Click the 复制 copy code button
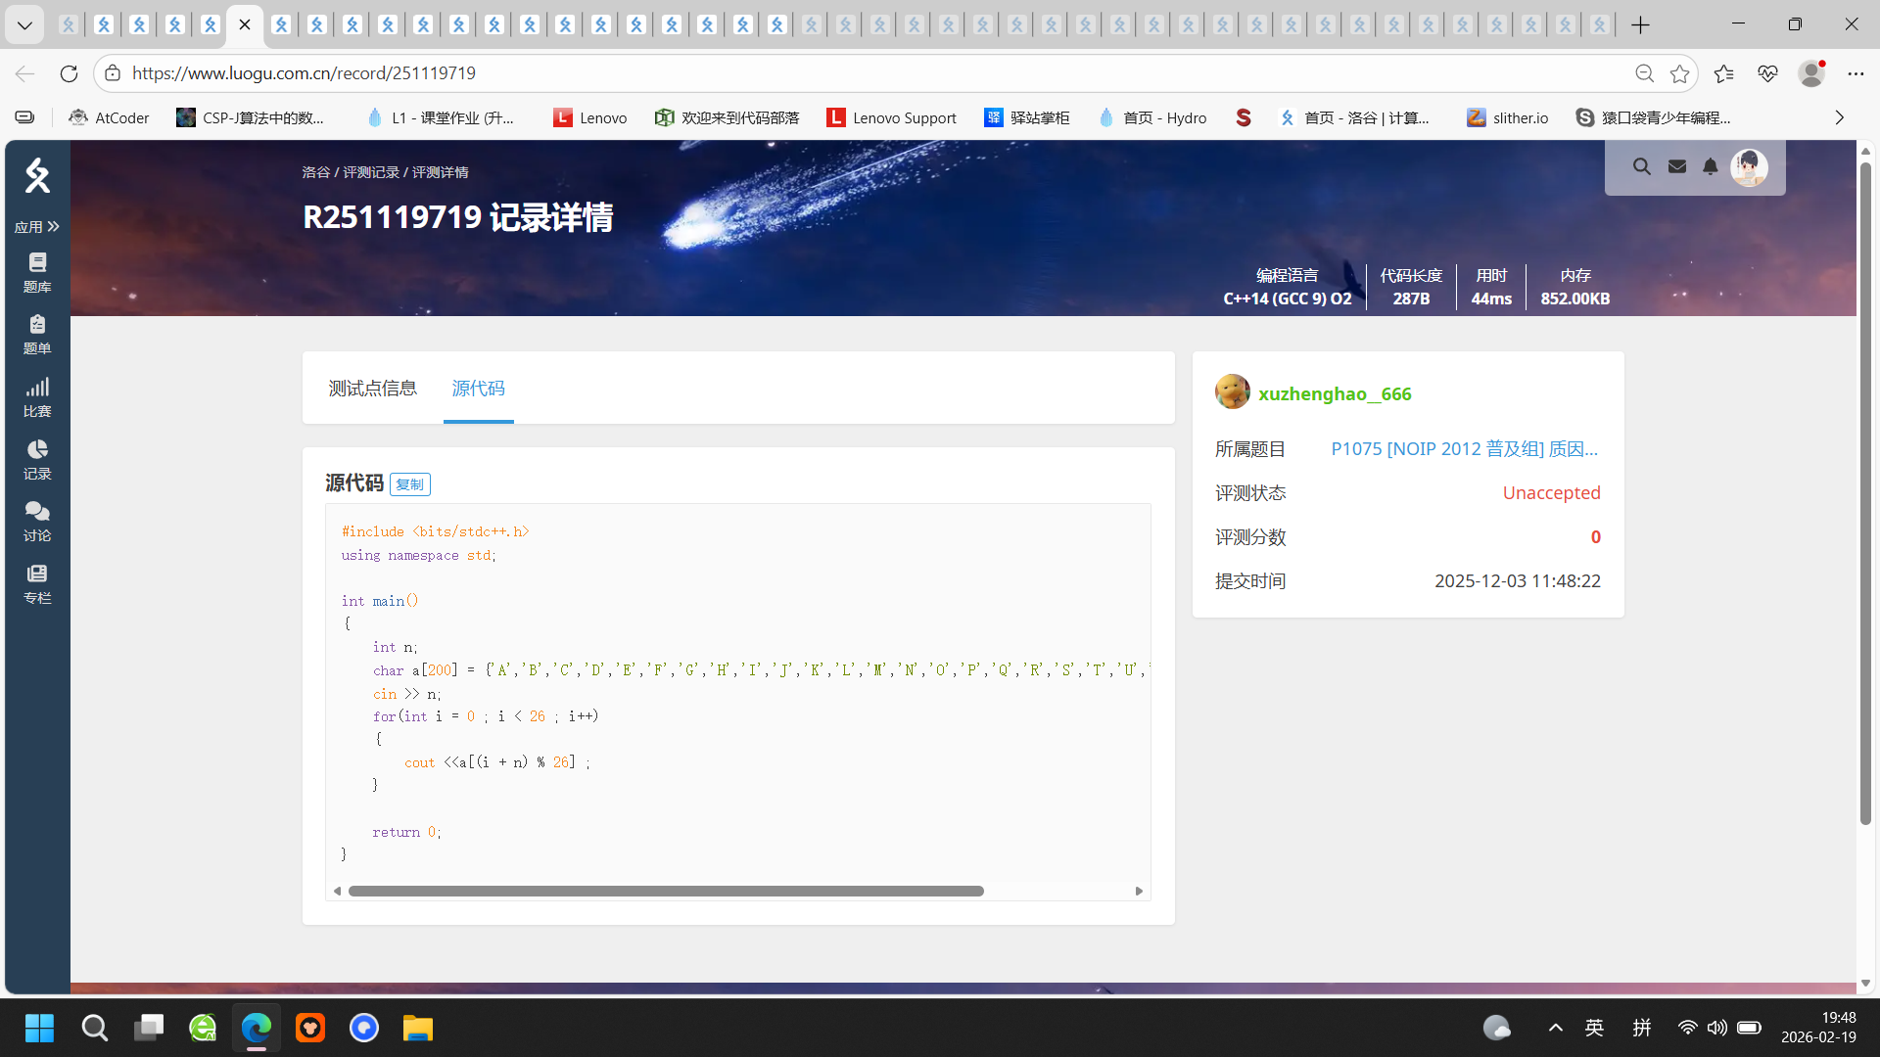 pyautogui.click(x=409, y=484)
